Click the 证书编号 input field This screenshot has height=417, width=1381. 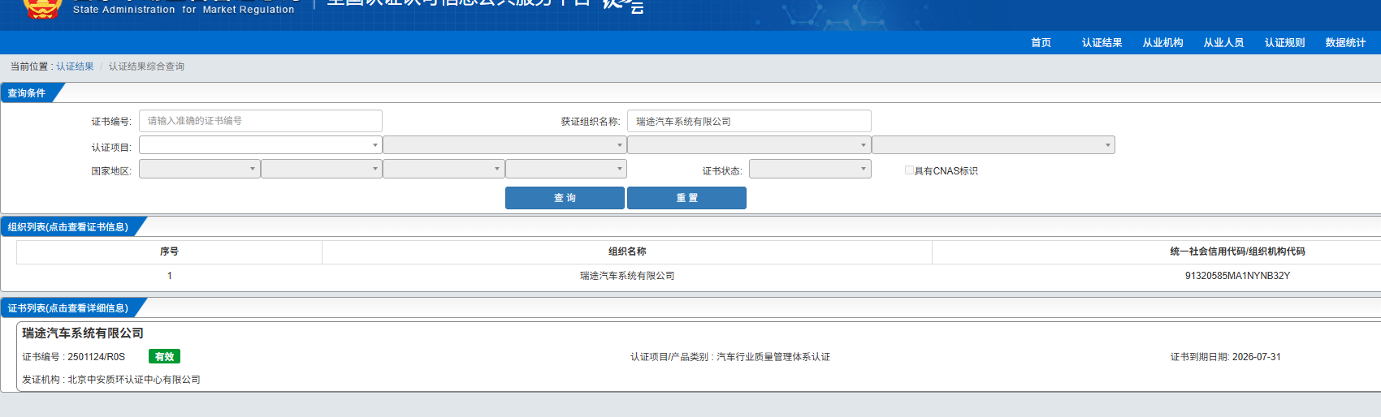[261, 121]
